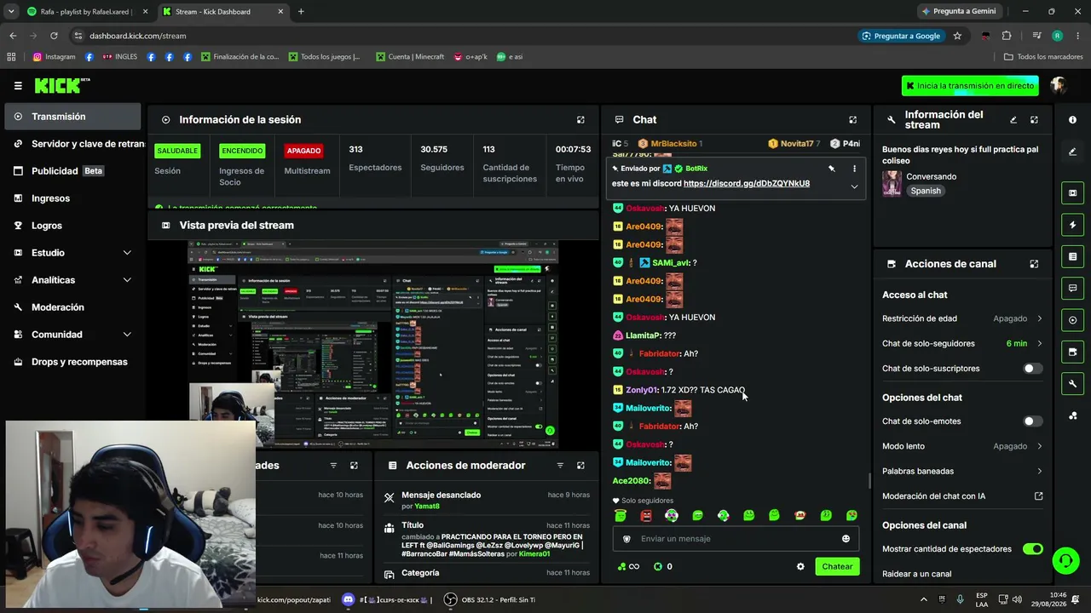Click the lightning bolt widget icon
Screen dimensions: 1091x613
[1072, 225]
